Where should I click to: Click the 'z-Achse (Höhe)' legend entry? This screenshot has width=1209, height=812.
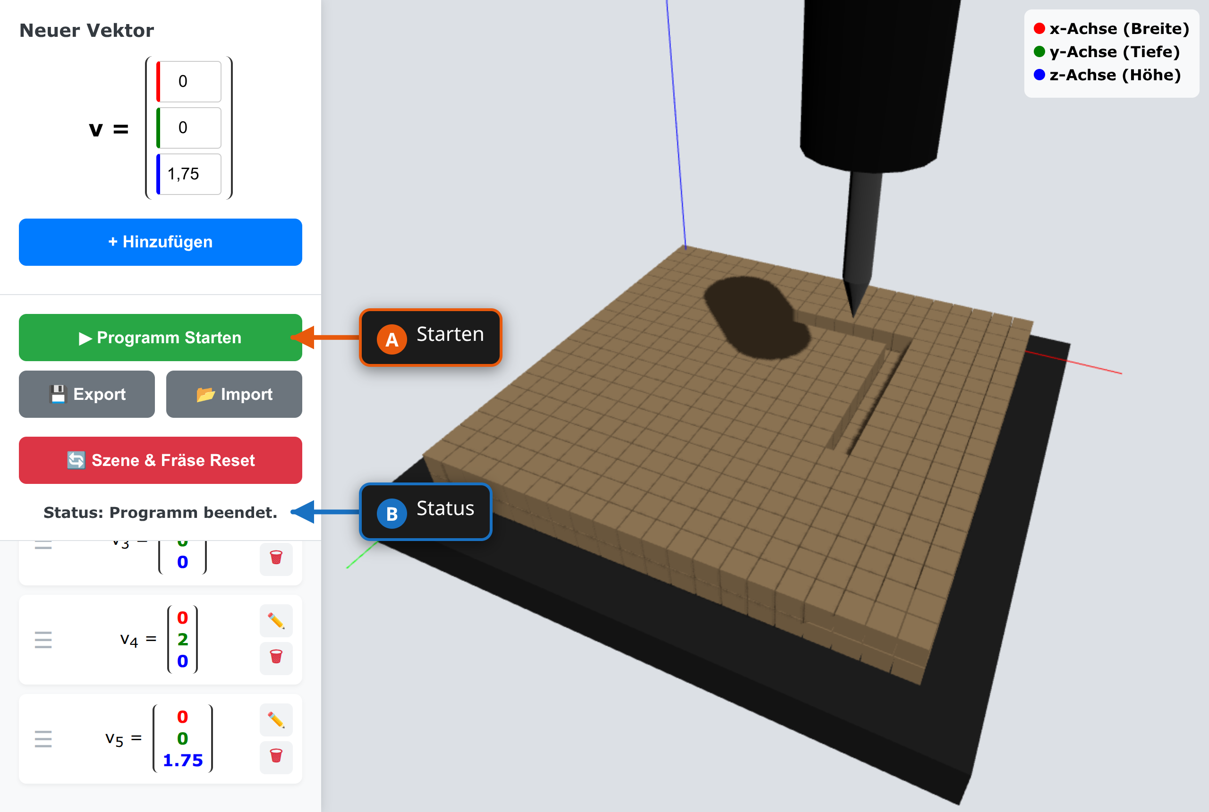pyautogui.click(x=1107, y=75)
